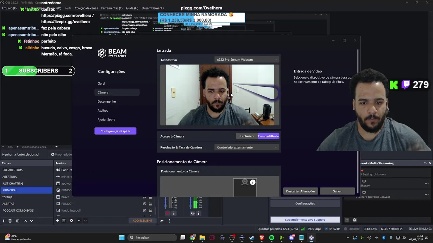
Task: Unmute the red muted audio channel
Action: [x=167, y=213]
